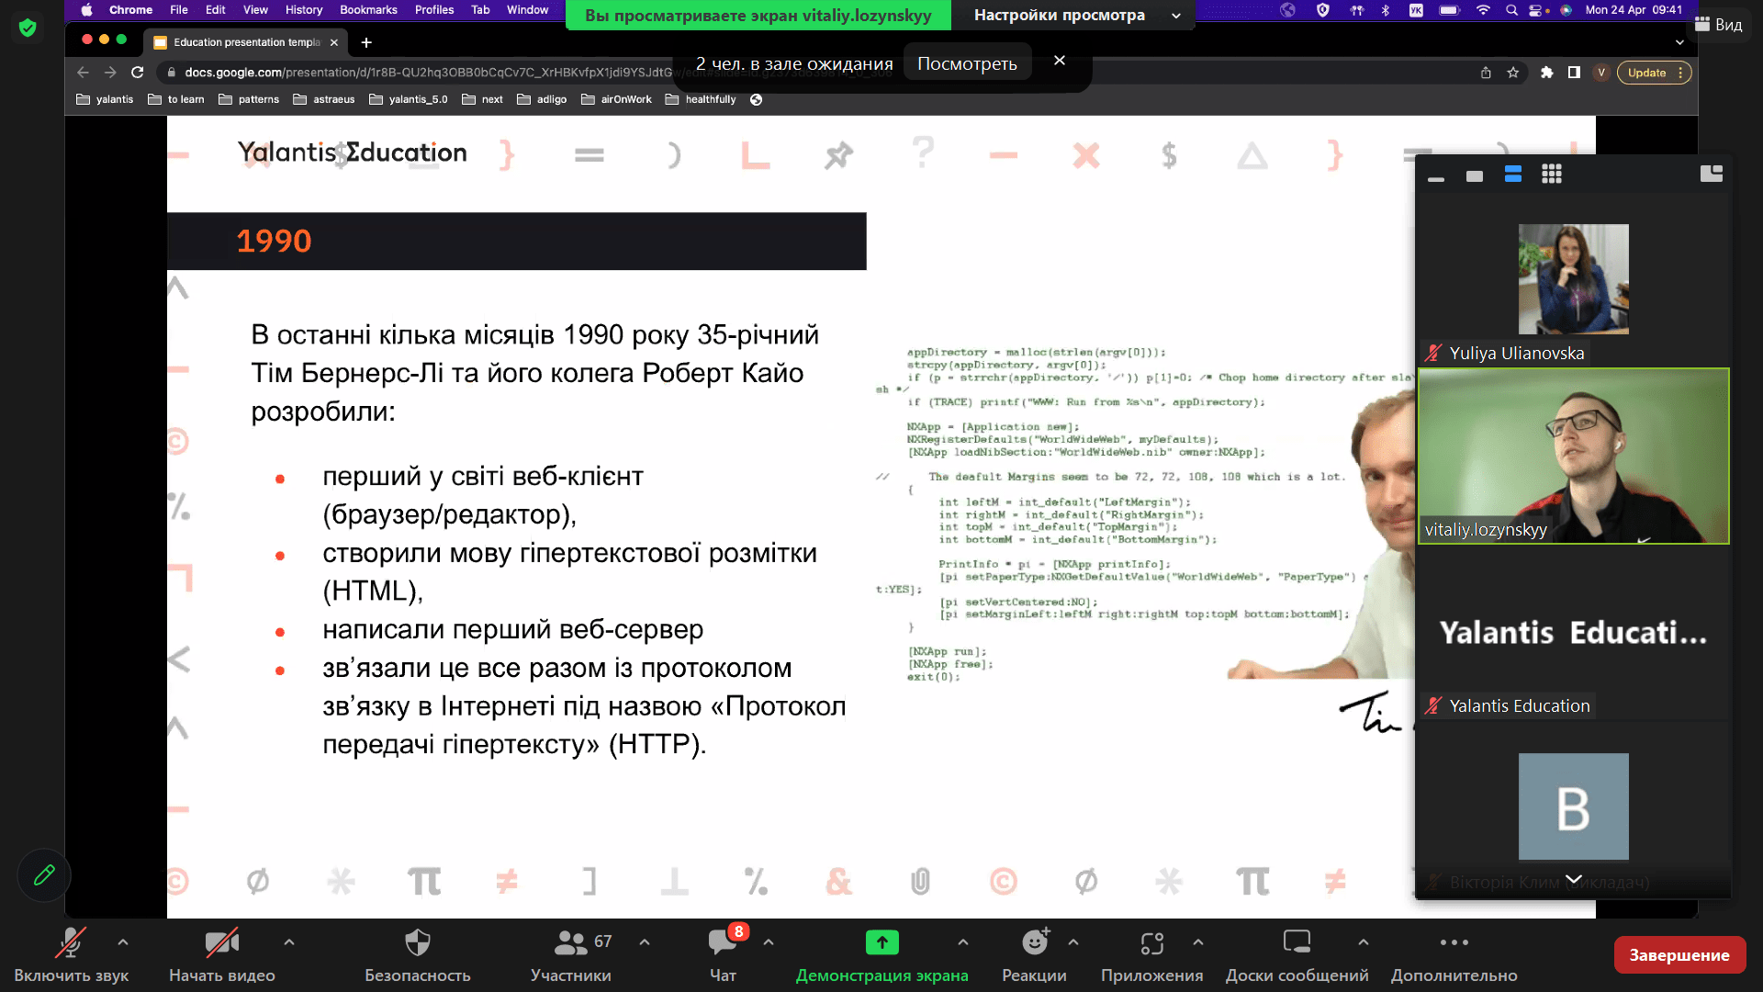
Task: Reload the page with refresh icon
Action: (138, 73)
